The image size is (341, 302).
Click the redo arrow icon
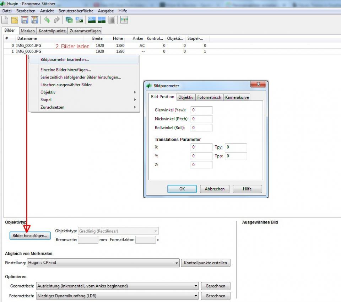pos(56,20)
